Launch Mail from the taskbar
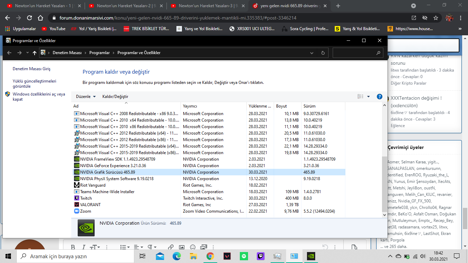 coord(160,256)
